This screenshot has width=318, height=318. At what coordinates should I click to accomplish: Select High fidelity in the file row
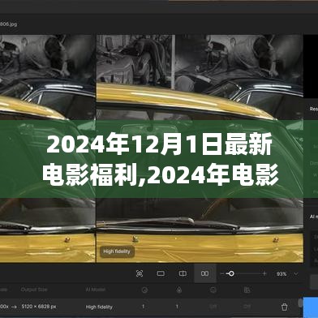[99, 307]
